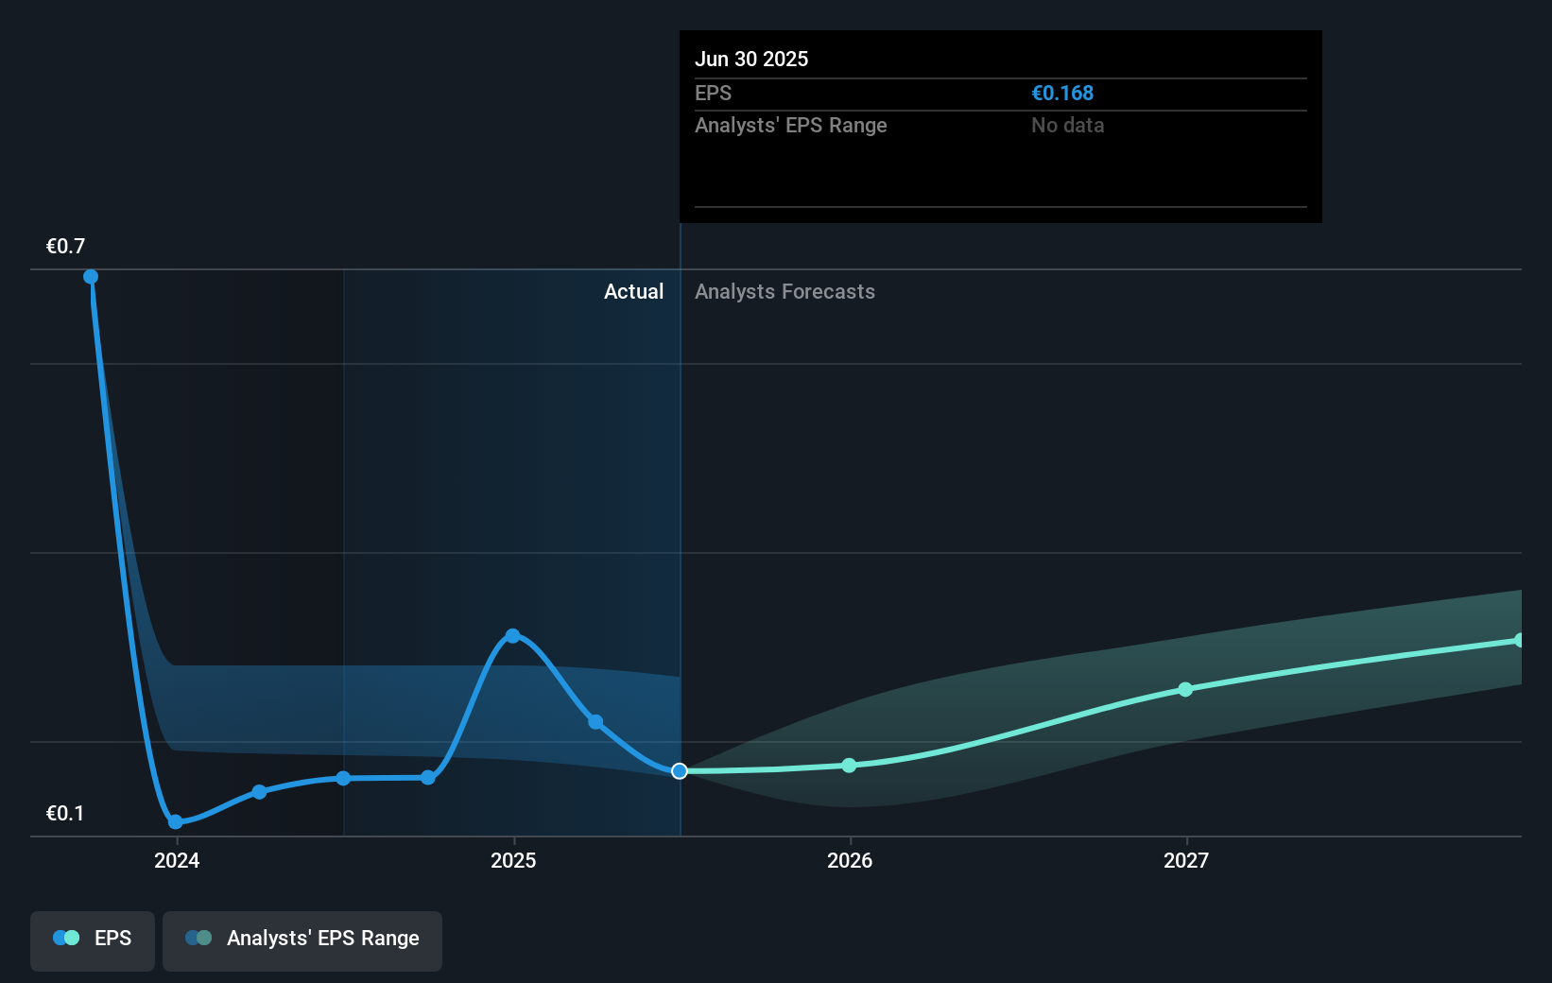Click the 2025 x-axis label
Viewport: 1552px width, 983px height.
pos(513,860)
